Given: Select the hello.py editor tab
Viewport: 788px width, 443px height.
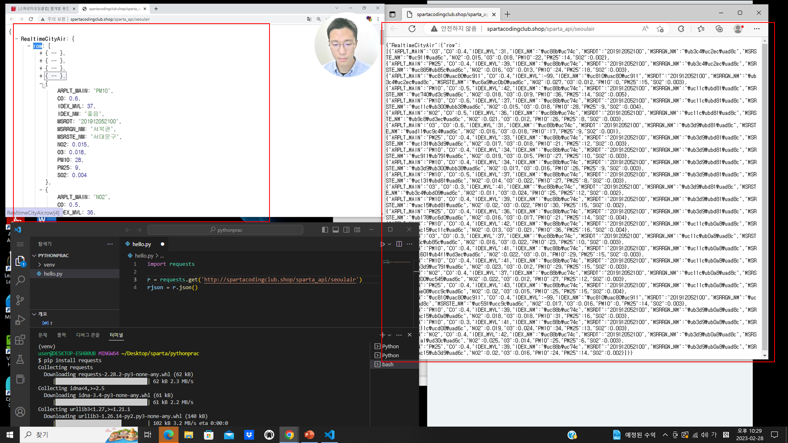Looking at the screenshot, I should point(144,244).
